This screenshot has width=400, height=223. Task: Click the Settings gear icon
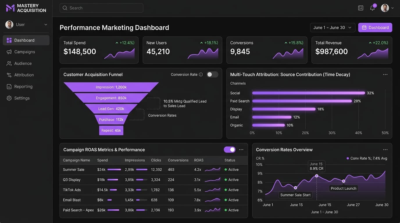9,98
